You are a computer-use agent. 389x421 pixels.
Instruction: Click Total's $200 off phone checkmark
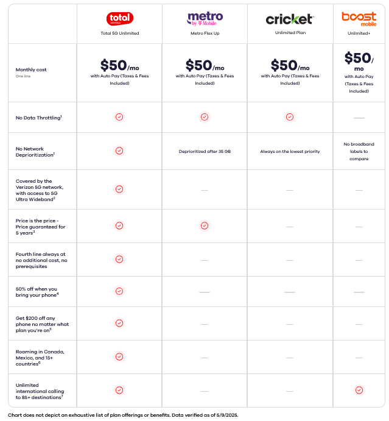[x=119, y=324]
